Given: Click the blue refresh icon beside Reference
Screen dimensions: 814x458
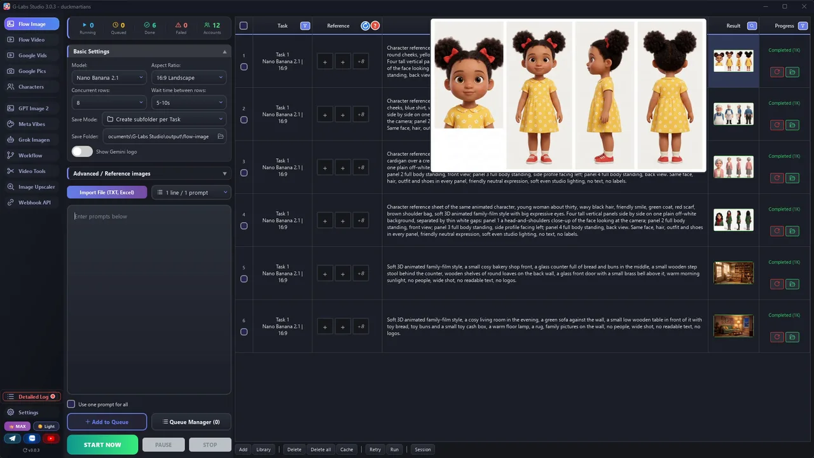Looking at the screenshot, I should 365,26.
